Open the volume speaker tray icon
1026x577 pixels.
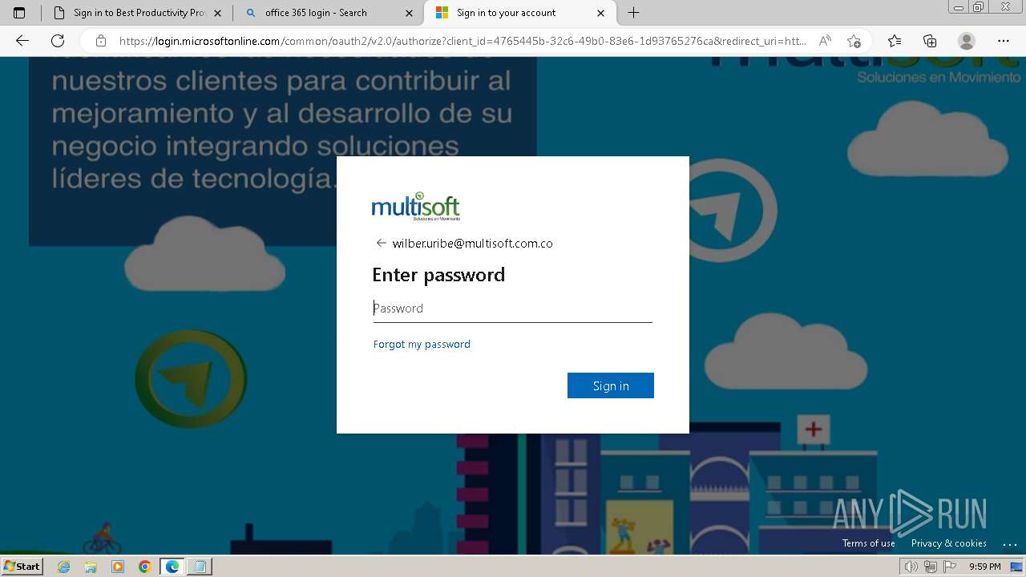(x=911, y=567)
